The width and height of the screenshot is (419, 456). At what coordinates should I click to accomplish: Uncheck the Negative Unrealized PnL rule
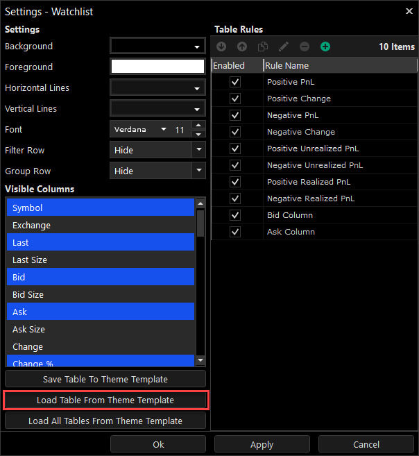[x=235, y=165]
